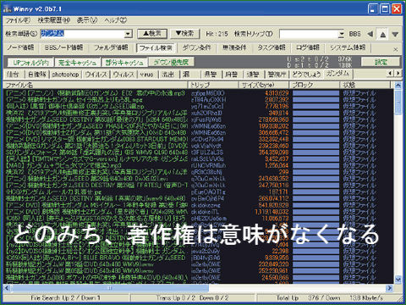406x305 pixels.
Task: Sort by the ファイル名 column header
Action: tap(96, 85)
